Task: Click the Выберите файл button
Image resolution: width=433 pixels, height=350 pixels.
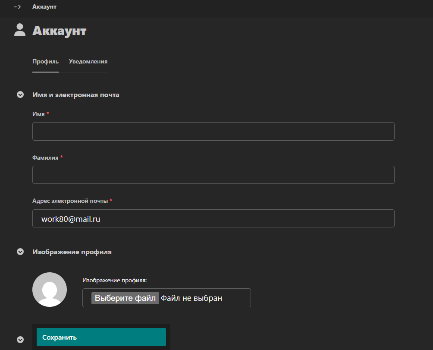Action: 125,298
